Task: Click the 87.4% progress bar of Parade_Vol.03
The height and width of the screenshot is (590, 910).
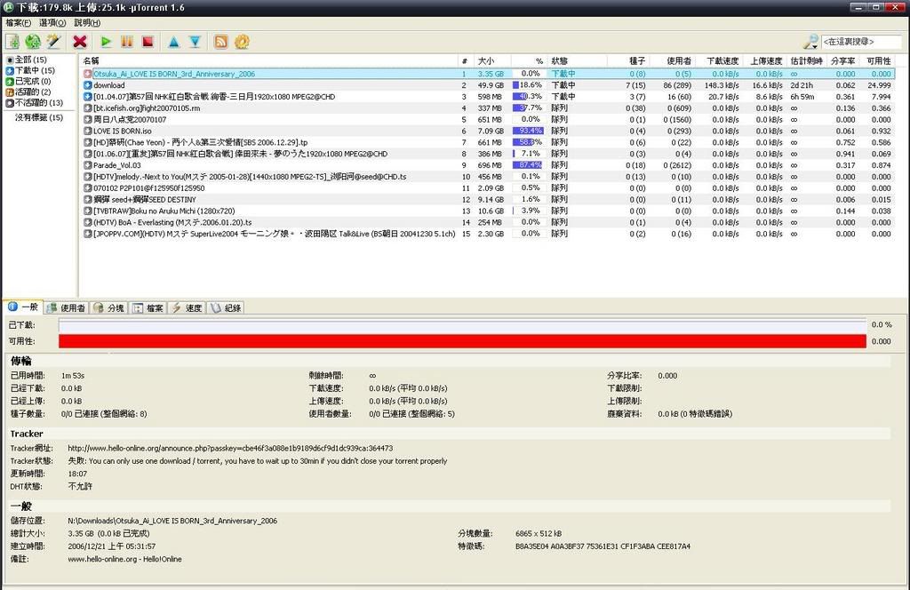Action: 528,165
